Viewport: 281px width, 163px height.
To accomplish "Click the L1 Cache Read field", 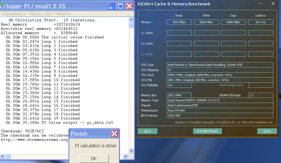I will pyautogui.click(x=179, y=33).
